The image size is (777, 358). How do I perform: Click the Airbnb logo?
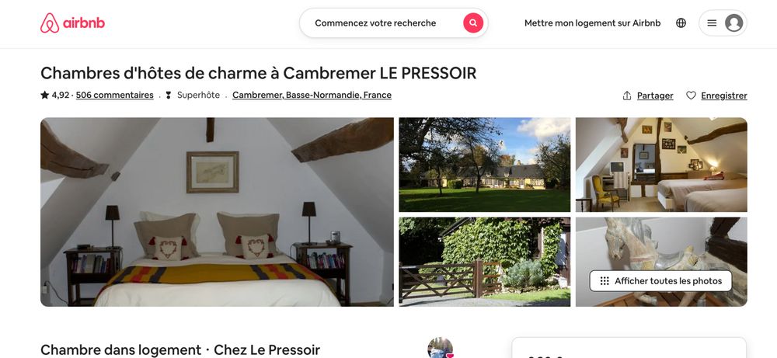pyautogui.click(x=72, y=23)
